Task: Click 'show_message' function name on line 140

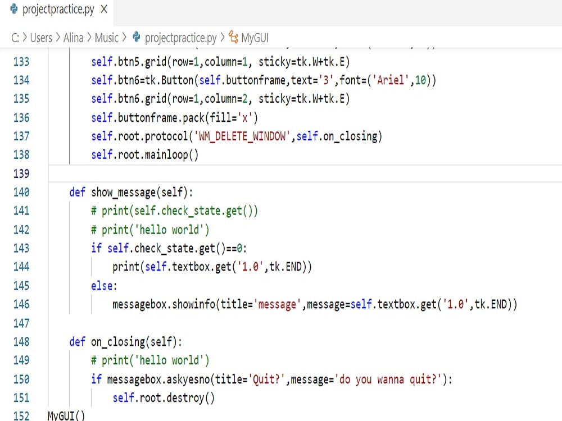Action: [123, 192]
